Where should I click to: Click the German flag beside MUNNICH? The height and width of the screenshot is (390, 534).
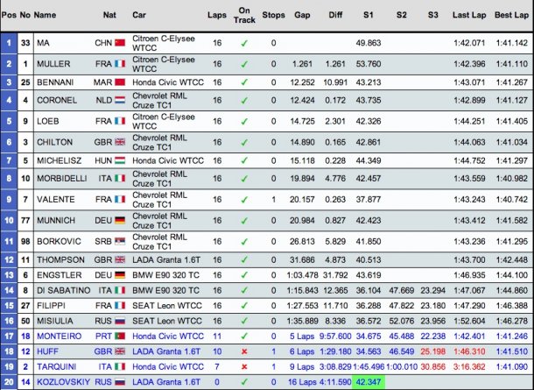click(x=120, y=220)
